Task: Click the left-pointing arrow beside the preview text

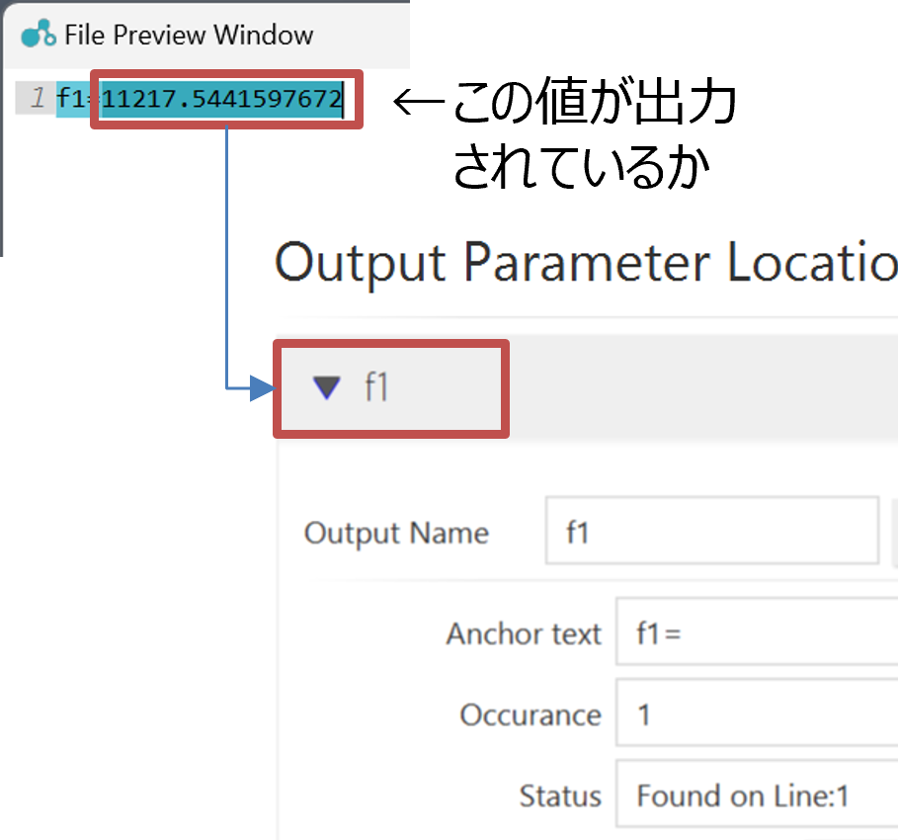Action: [x=402, y=101]
